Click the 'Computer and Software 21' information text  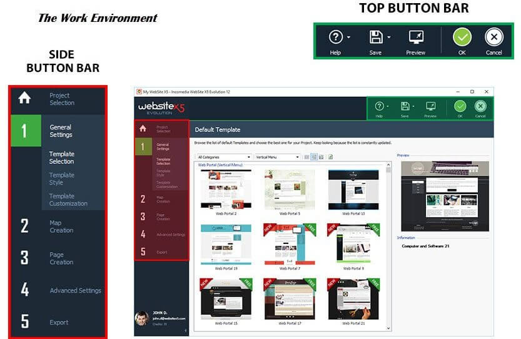425,246
